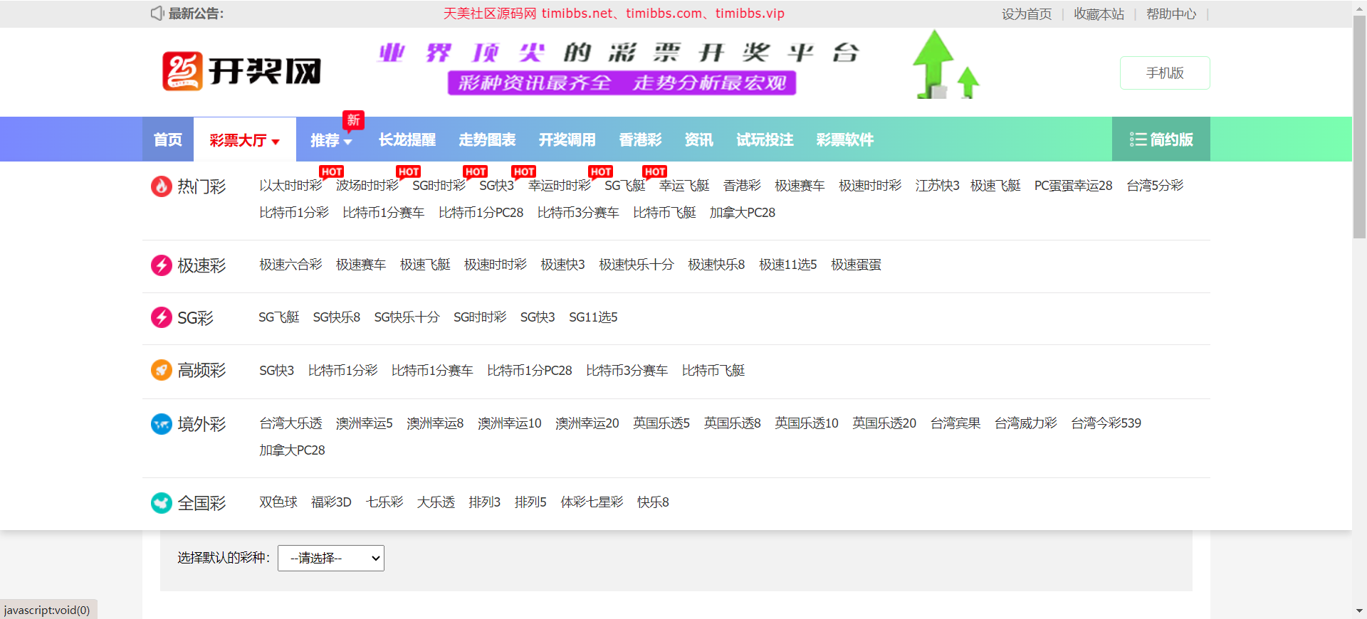
Task: Click the 极速彩 lightning icon
Action: [162, 265]
